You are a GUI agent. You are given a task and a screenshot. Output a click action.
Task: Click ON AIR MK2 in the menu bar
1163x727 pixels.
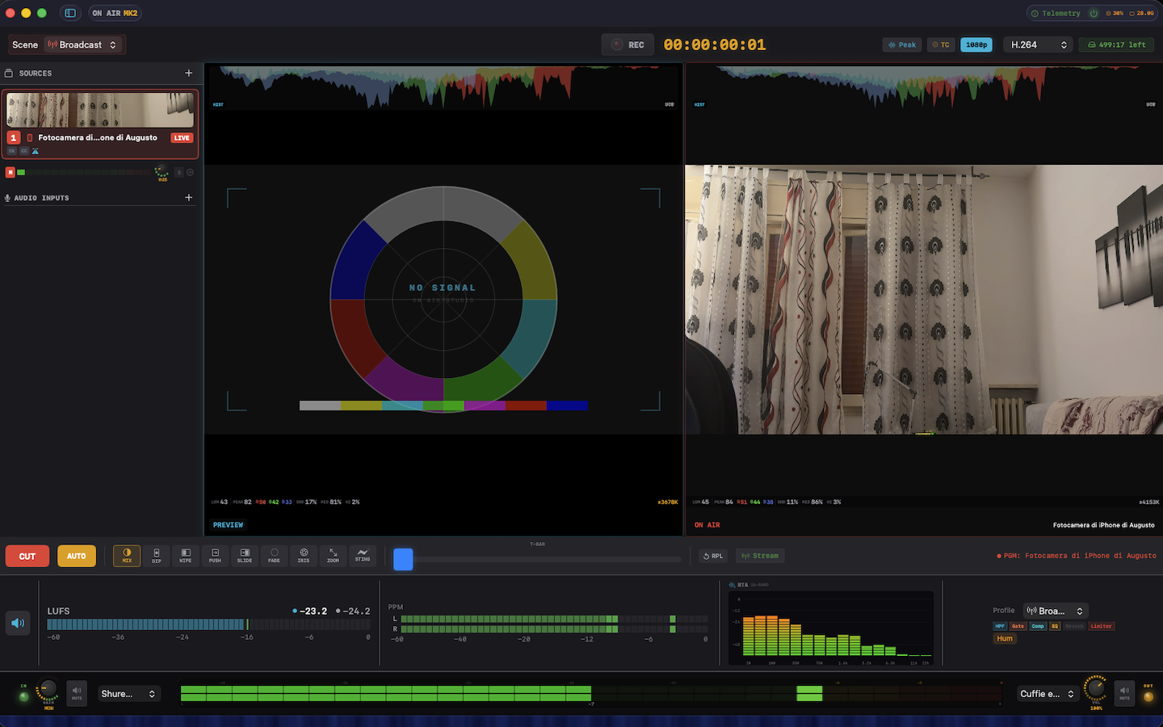point(115,13)
